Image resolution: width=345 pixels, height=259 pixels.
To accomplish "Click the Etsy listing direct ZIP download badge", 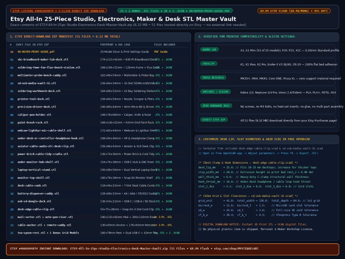I will pos(59,11).
